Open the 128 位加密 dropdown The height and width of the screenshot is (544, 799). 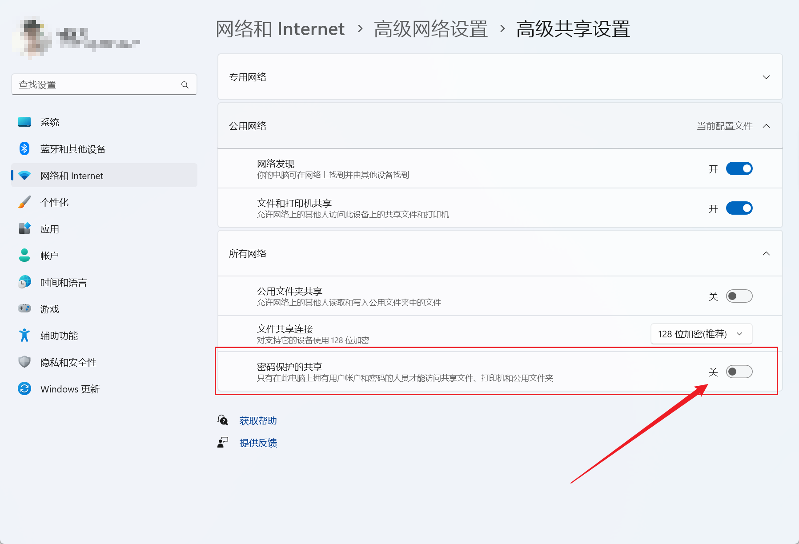click(x=701, y=334)
